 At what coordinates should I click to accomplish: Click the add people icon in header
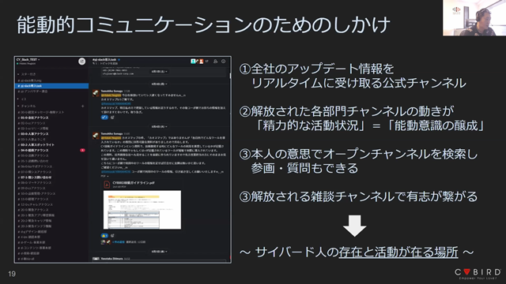coord(215,62)
